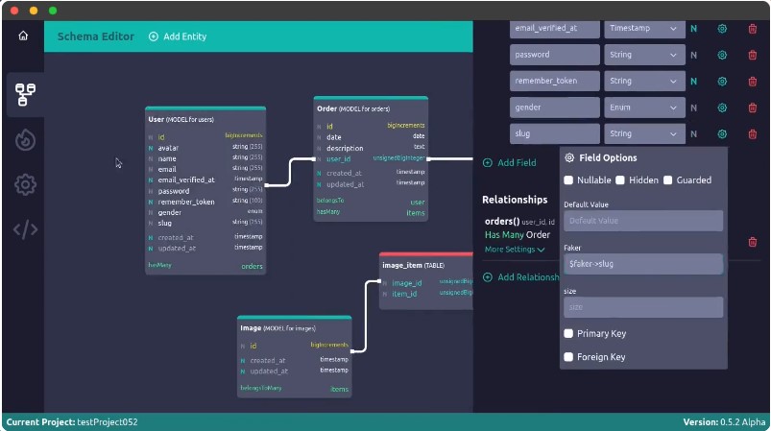The image size is (771, 431).
Task: Click Add Entity in the header
Action: [178, 36]
